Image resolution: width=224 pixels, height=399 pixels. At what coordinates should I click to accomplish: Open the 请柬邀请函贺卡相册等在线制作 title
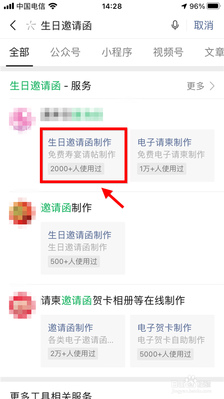113,300
